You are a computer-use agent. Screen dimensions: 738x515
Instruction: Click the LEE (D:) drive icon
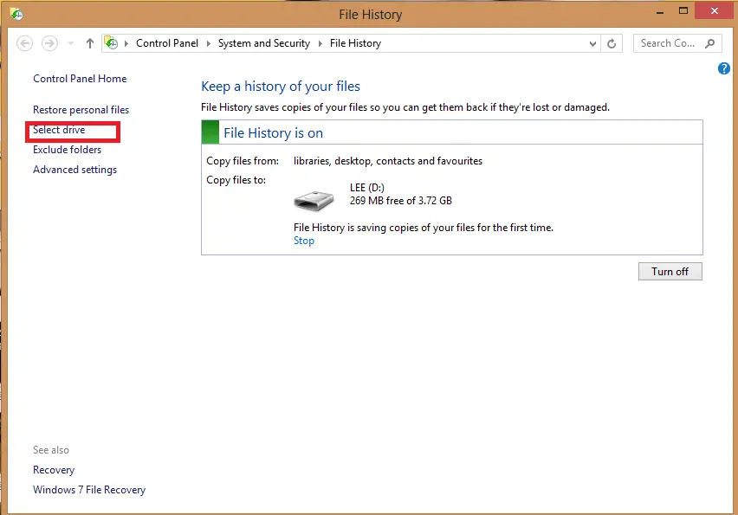(314, 201)
